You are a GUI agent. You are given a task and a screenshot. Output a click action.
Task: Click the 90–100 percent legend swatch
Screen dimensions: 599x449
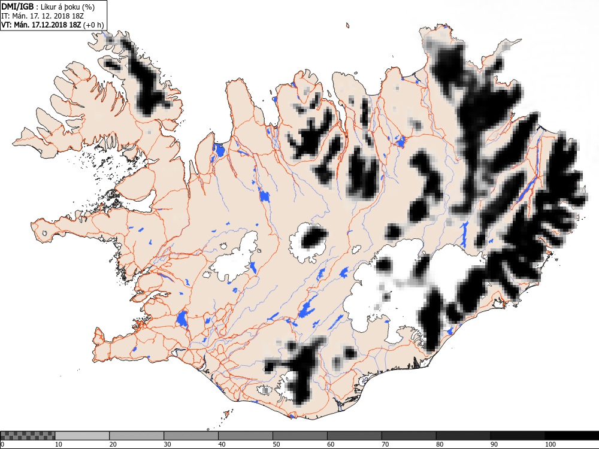click(x=518, y=436)
